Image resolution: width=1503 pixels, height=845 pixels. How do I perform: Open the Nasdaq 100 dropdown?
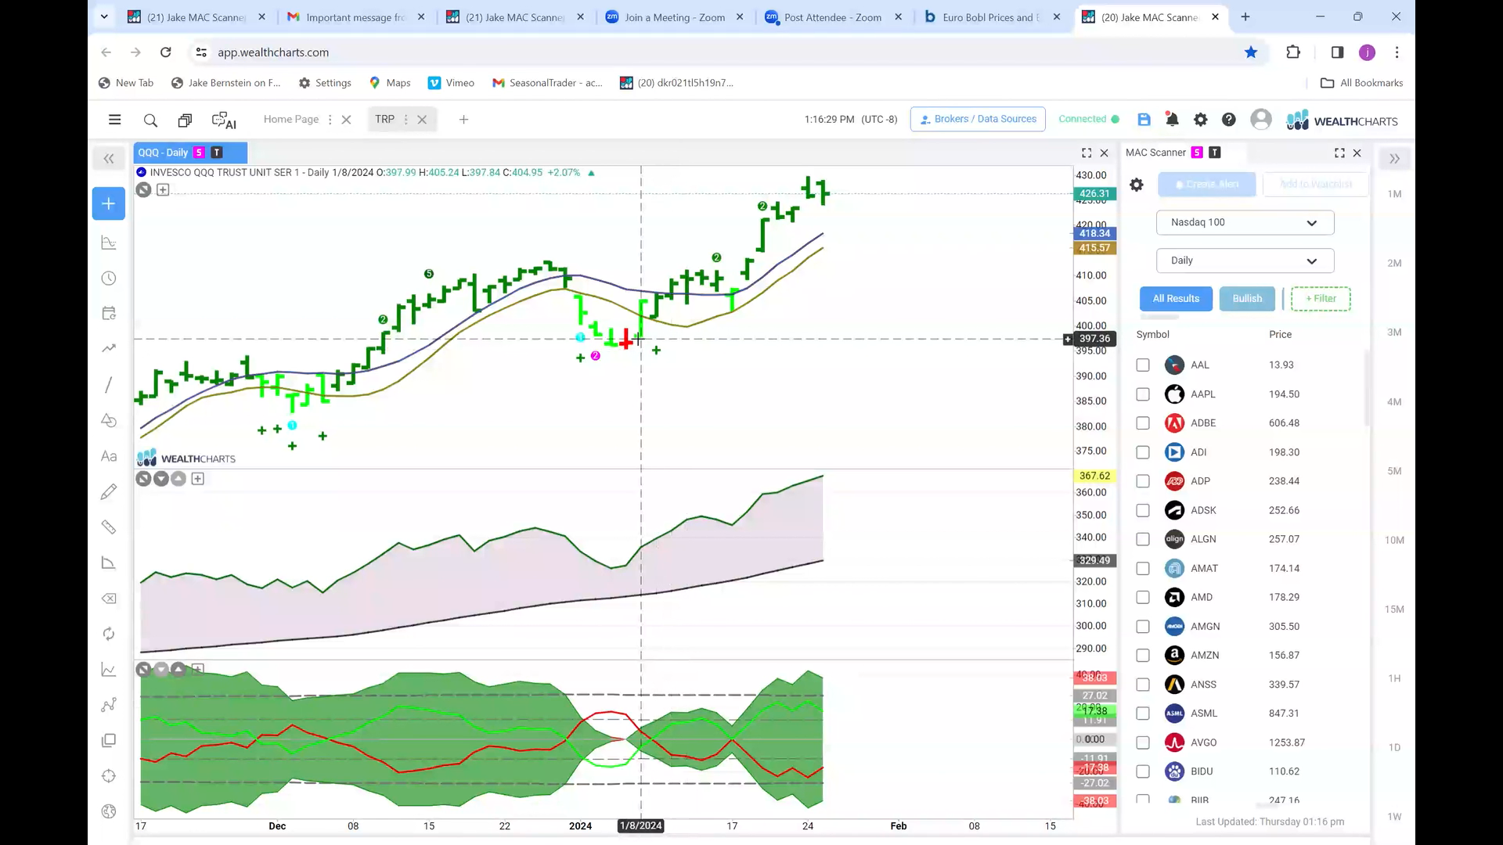point(1245,222)
